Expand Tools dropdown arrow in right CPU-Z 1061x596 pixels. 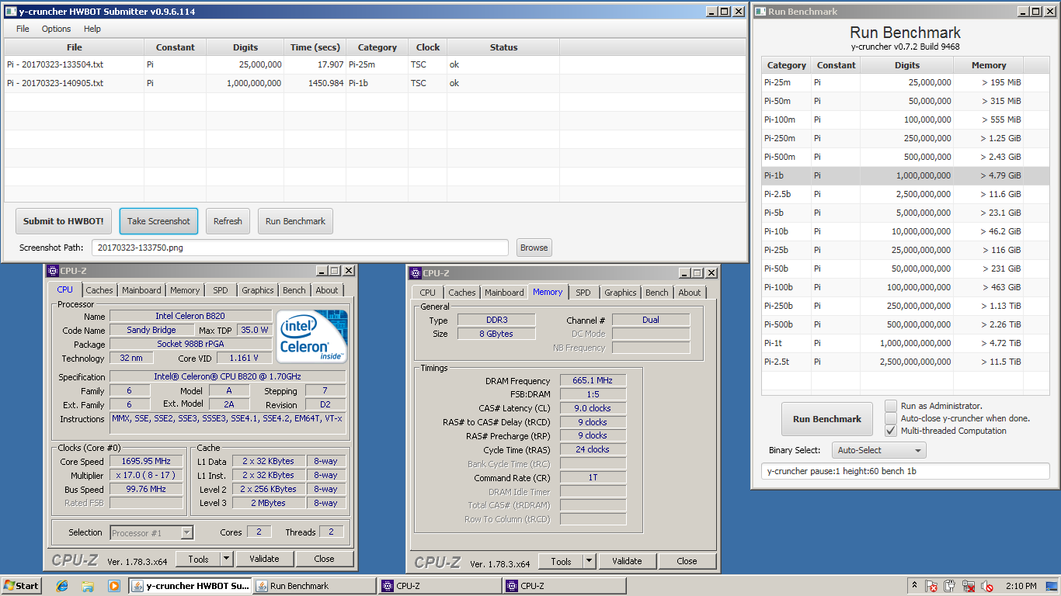pyautogui.click(x=589, y=561)
